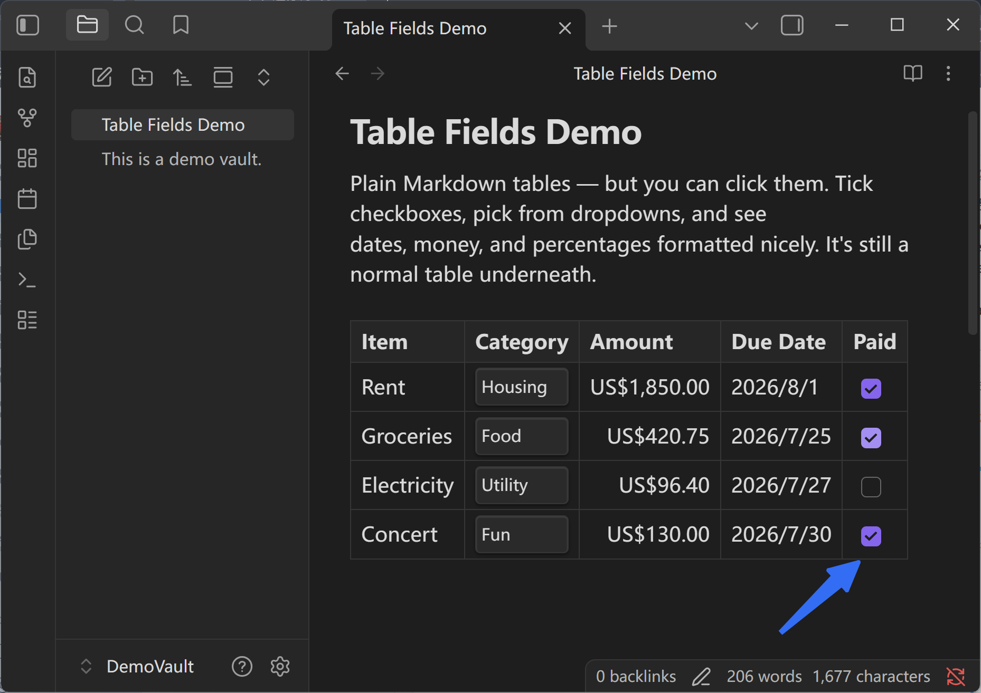Open the settings gear
The height and width of the screenshot is (693, 981).
click(280, 667)
